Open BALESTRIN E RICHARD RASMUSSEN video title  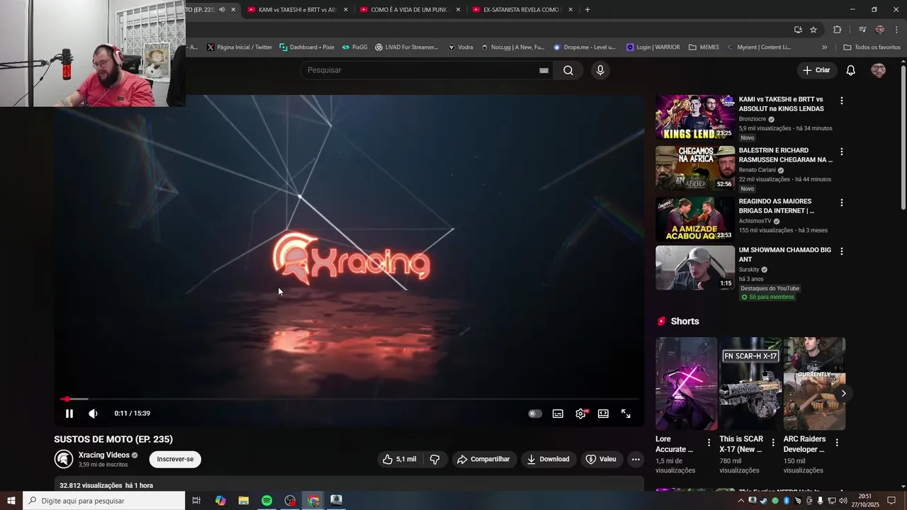[786, 155]
